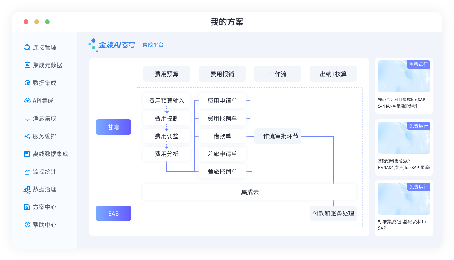Select 数据集成 in the sidebar

44,83
